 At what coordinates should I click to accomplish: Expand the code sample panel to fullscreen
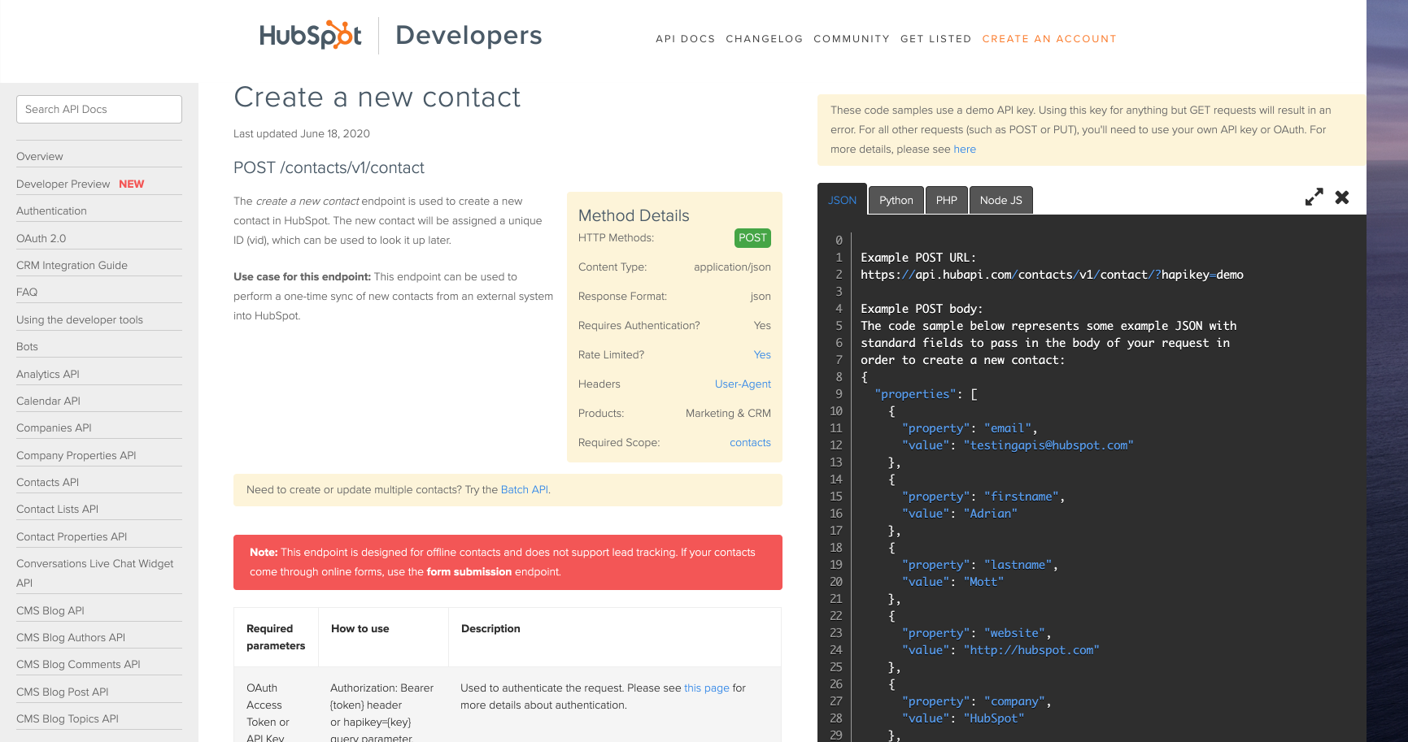click(1314, 197)
